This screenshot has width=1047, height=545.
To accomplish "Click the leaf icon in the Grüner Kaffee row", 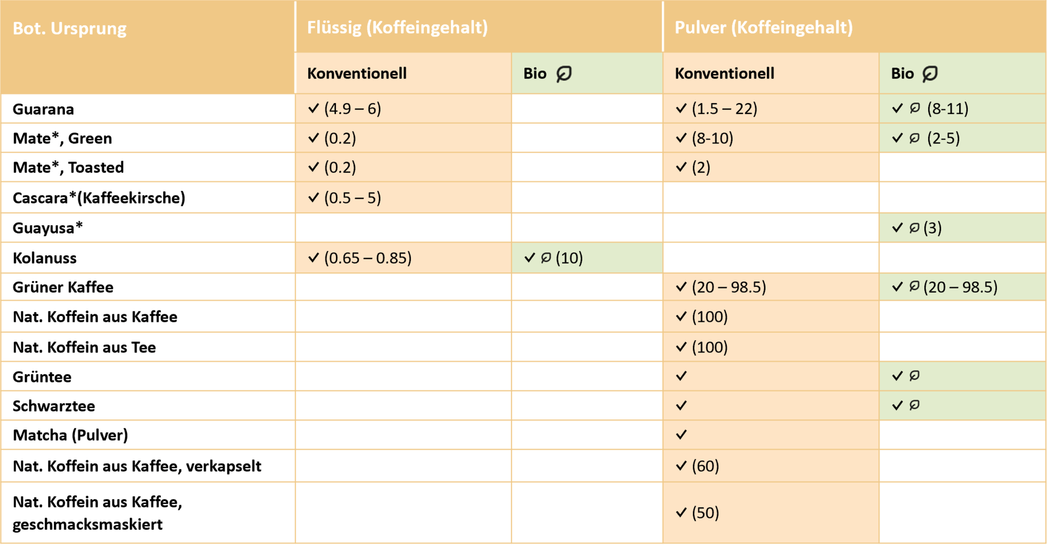I will click(914, 286).
